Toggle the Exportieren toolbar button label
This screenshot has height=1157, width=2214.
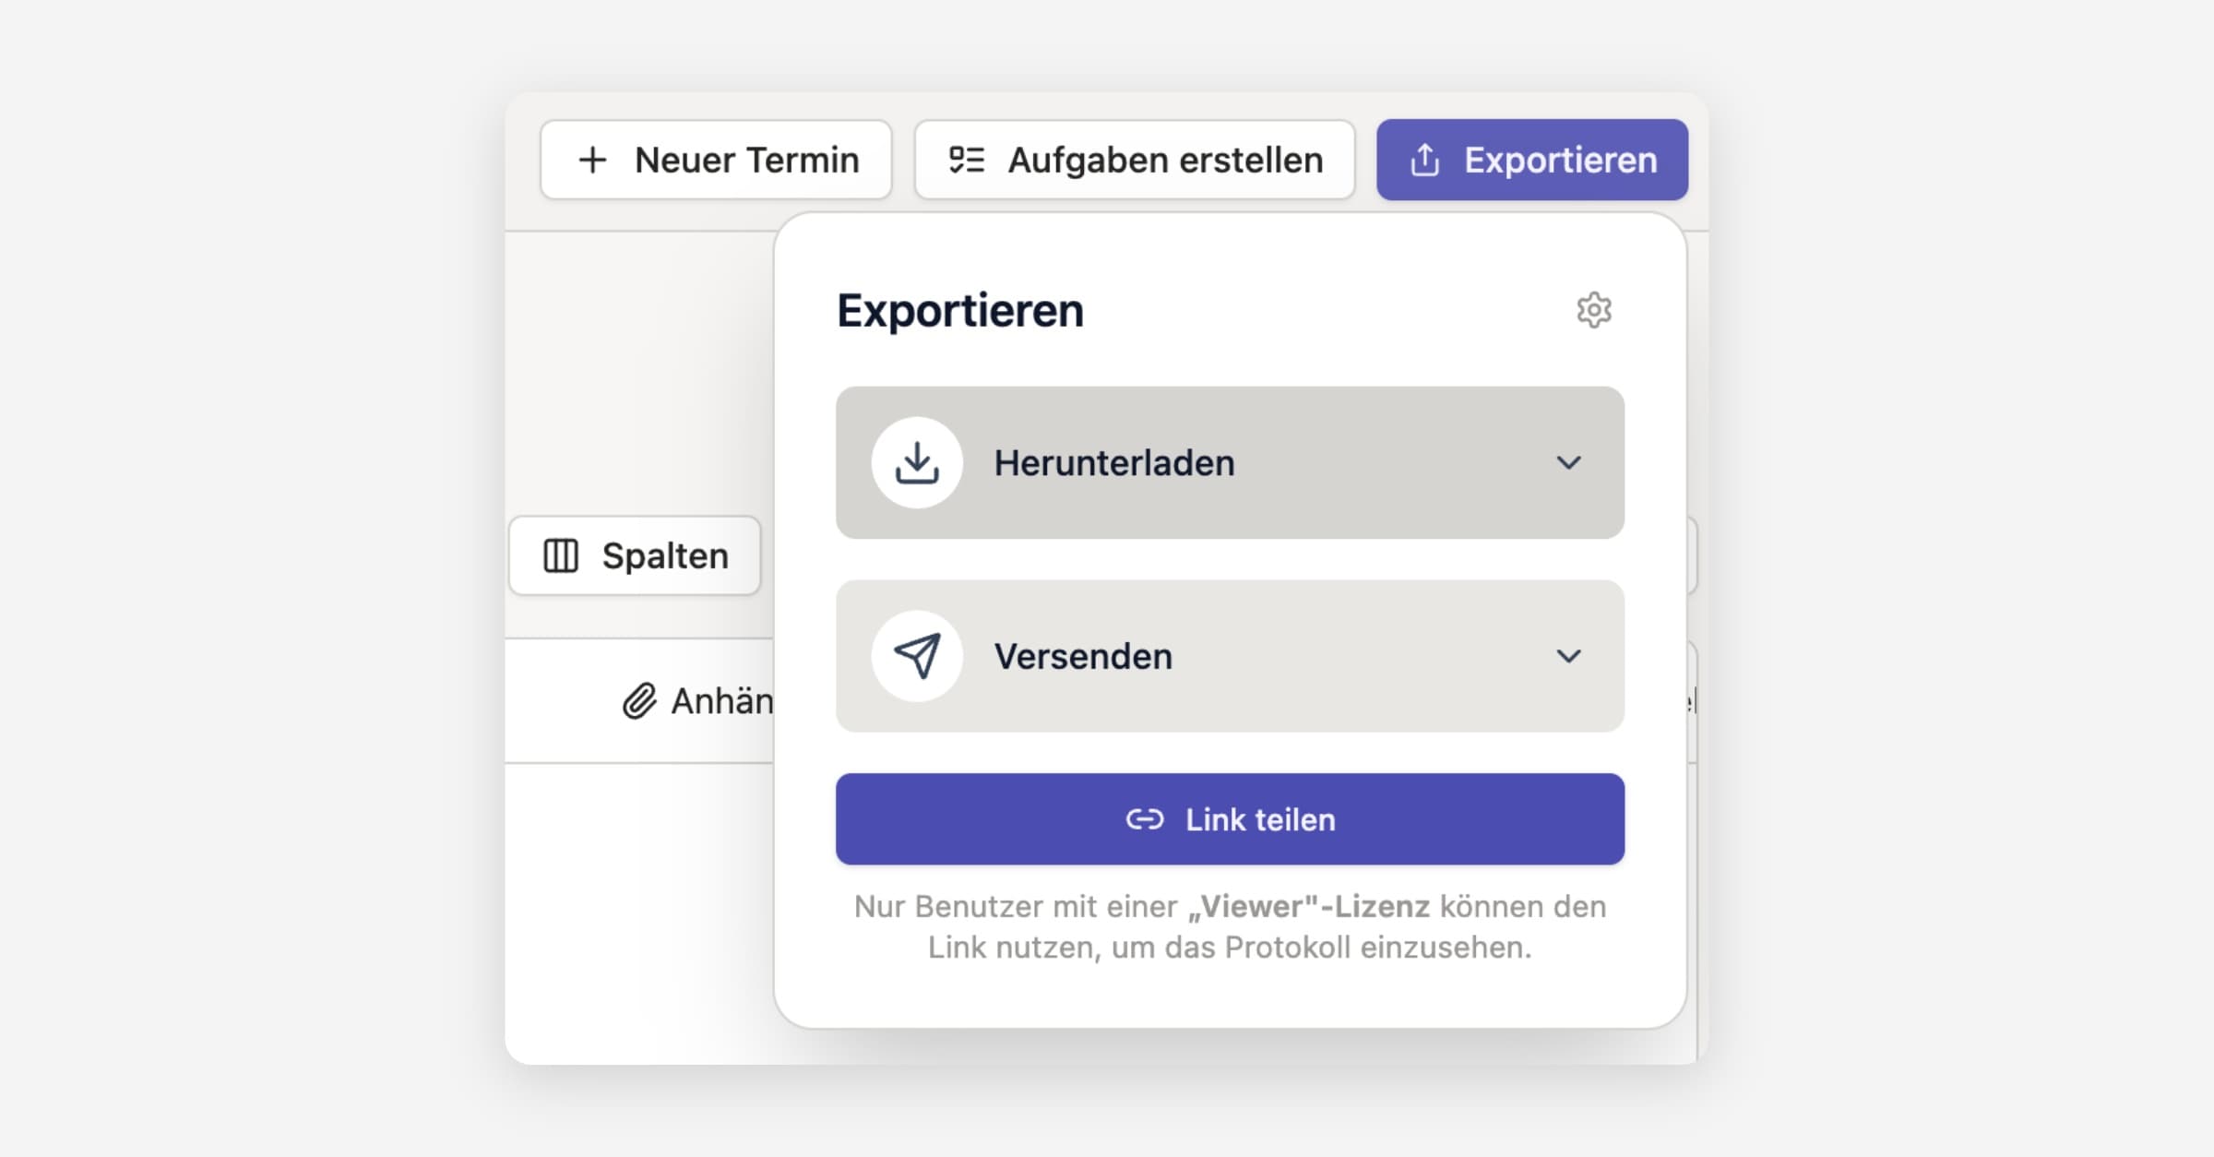tap(1560, 161)
